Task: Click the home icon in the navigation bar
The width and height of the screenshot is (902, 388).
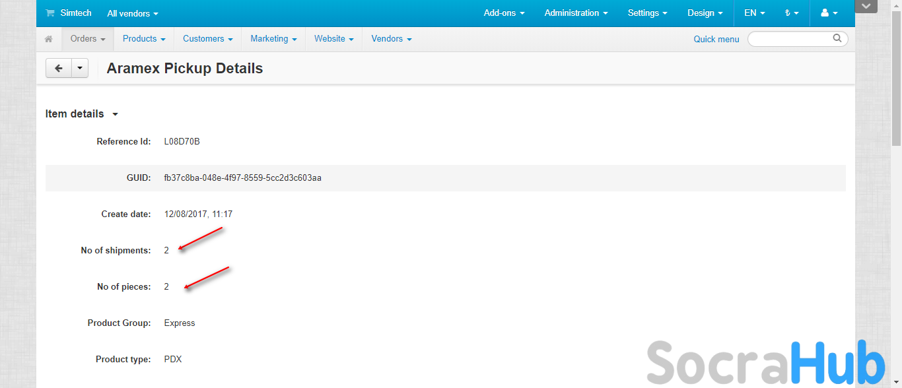Action: click(x=48, y=39)
